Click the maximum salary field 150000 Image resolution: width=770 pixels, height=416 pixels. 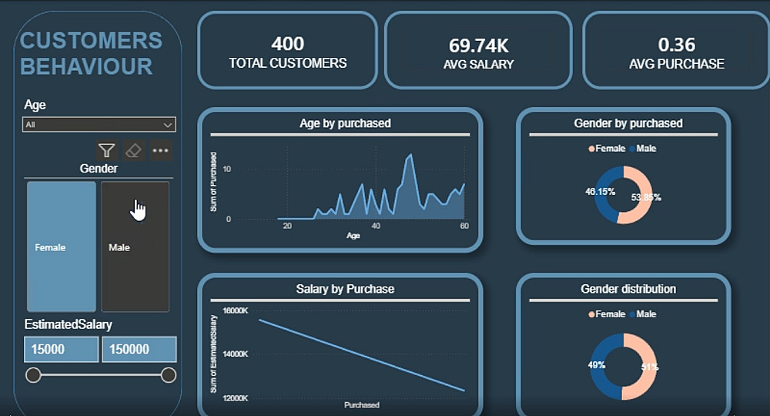click(139, 349)
